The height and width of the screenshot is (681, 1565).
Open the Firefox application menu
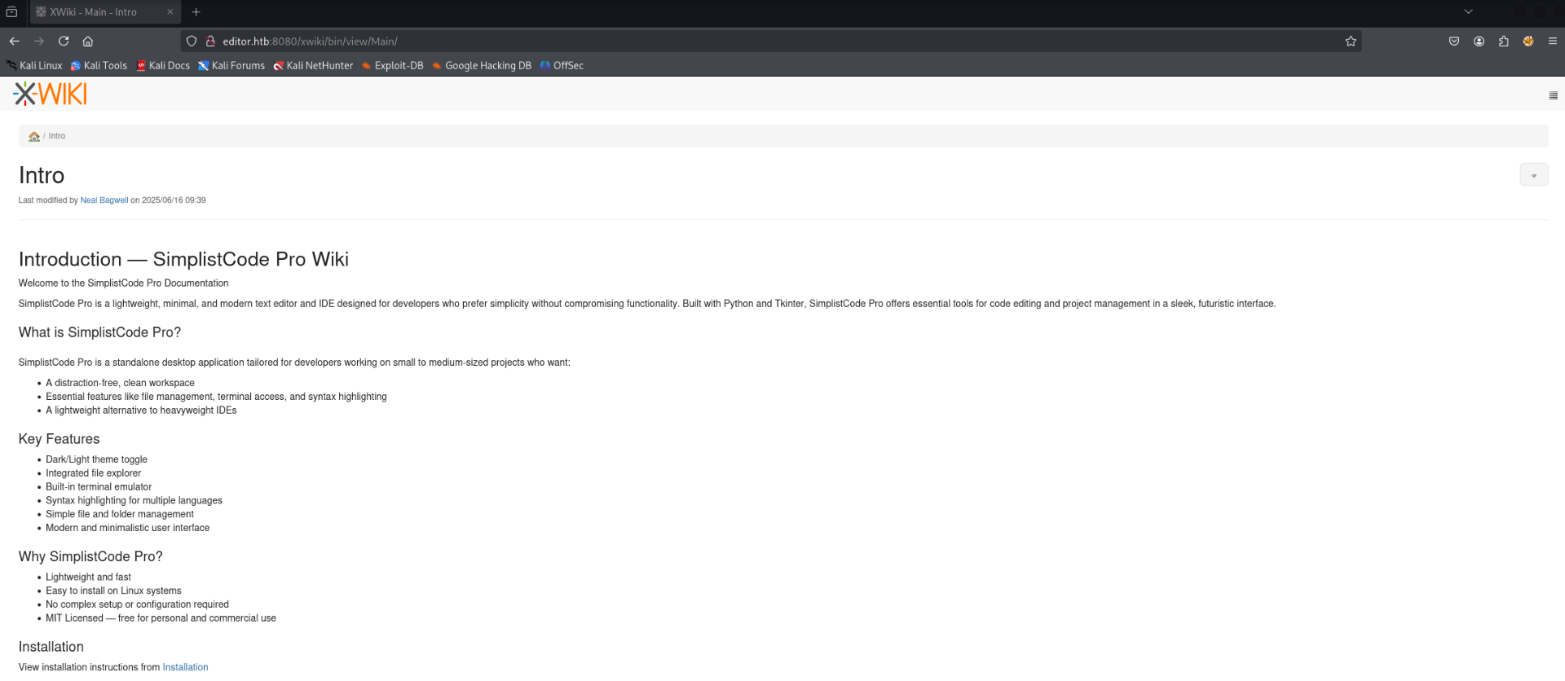(x=1552, y=42)
